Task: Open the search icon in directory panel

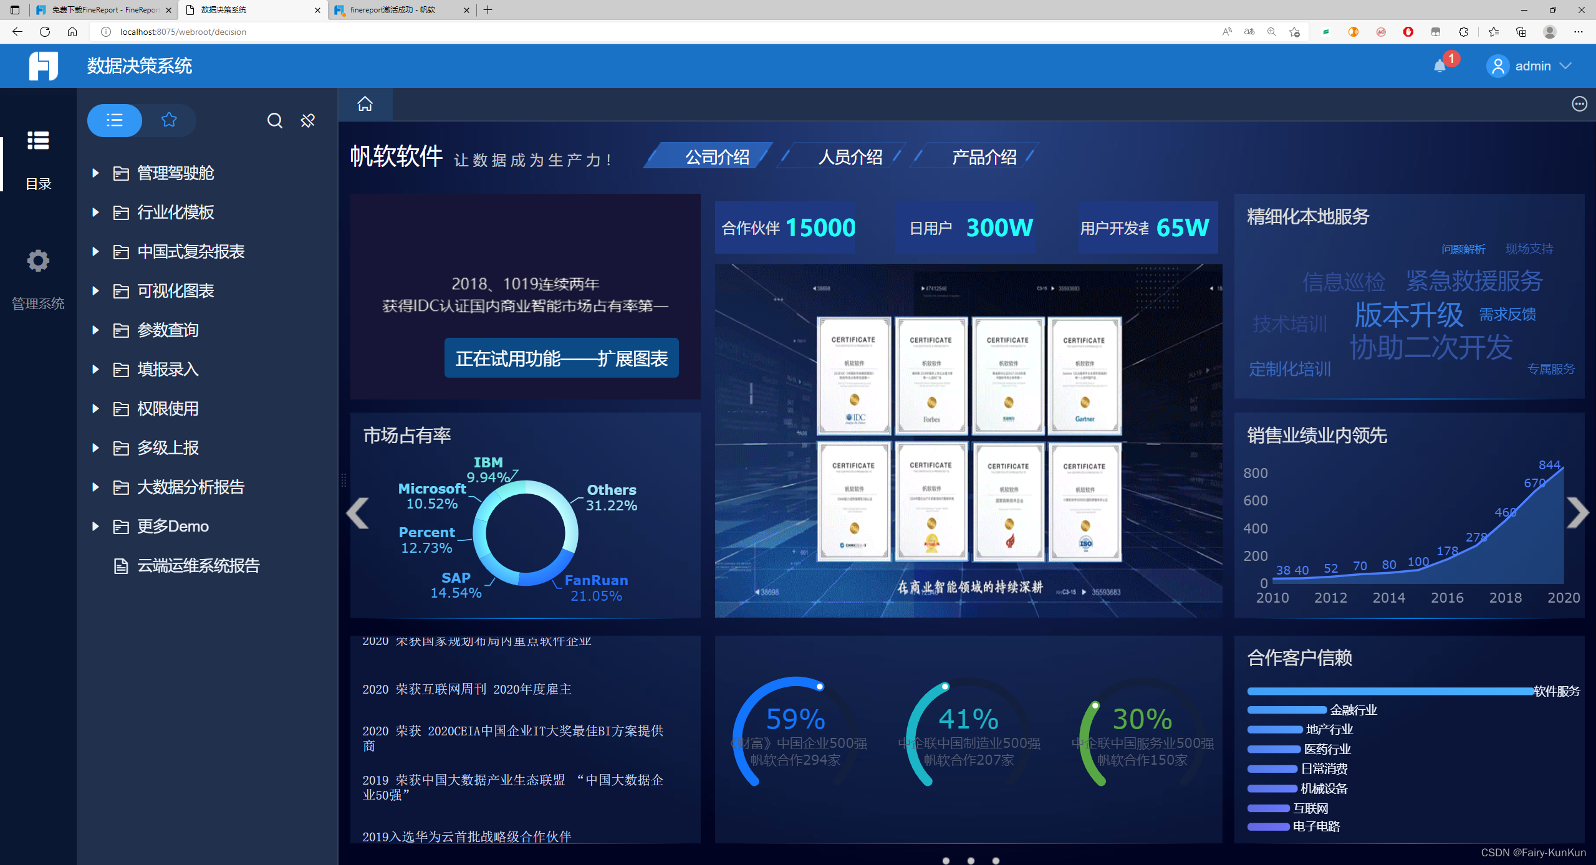Action: click(x=274, y=120)
